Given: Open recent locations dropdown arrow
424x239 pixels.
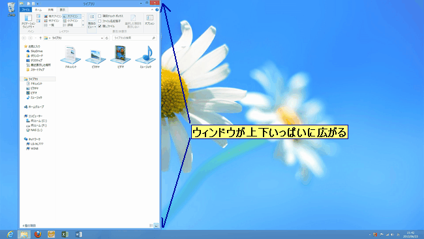Looking at the screenshot, I should click(x=35, y=38).
